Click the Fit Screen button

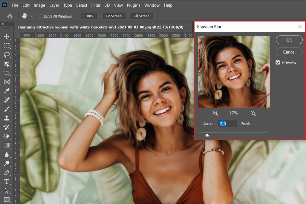coord(114,16)
